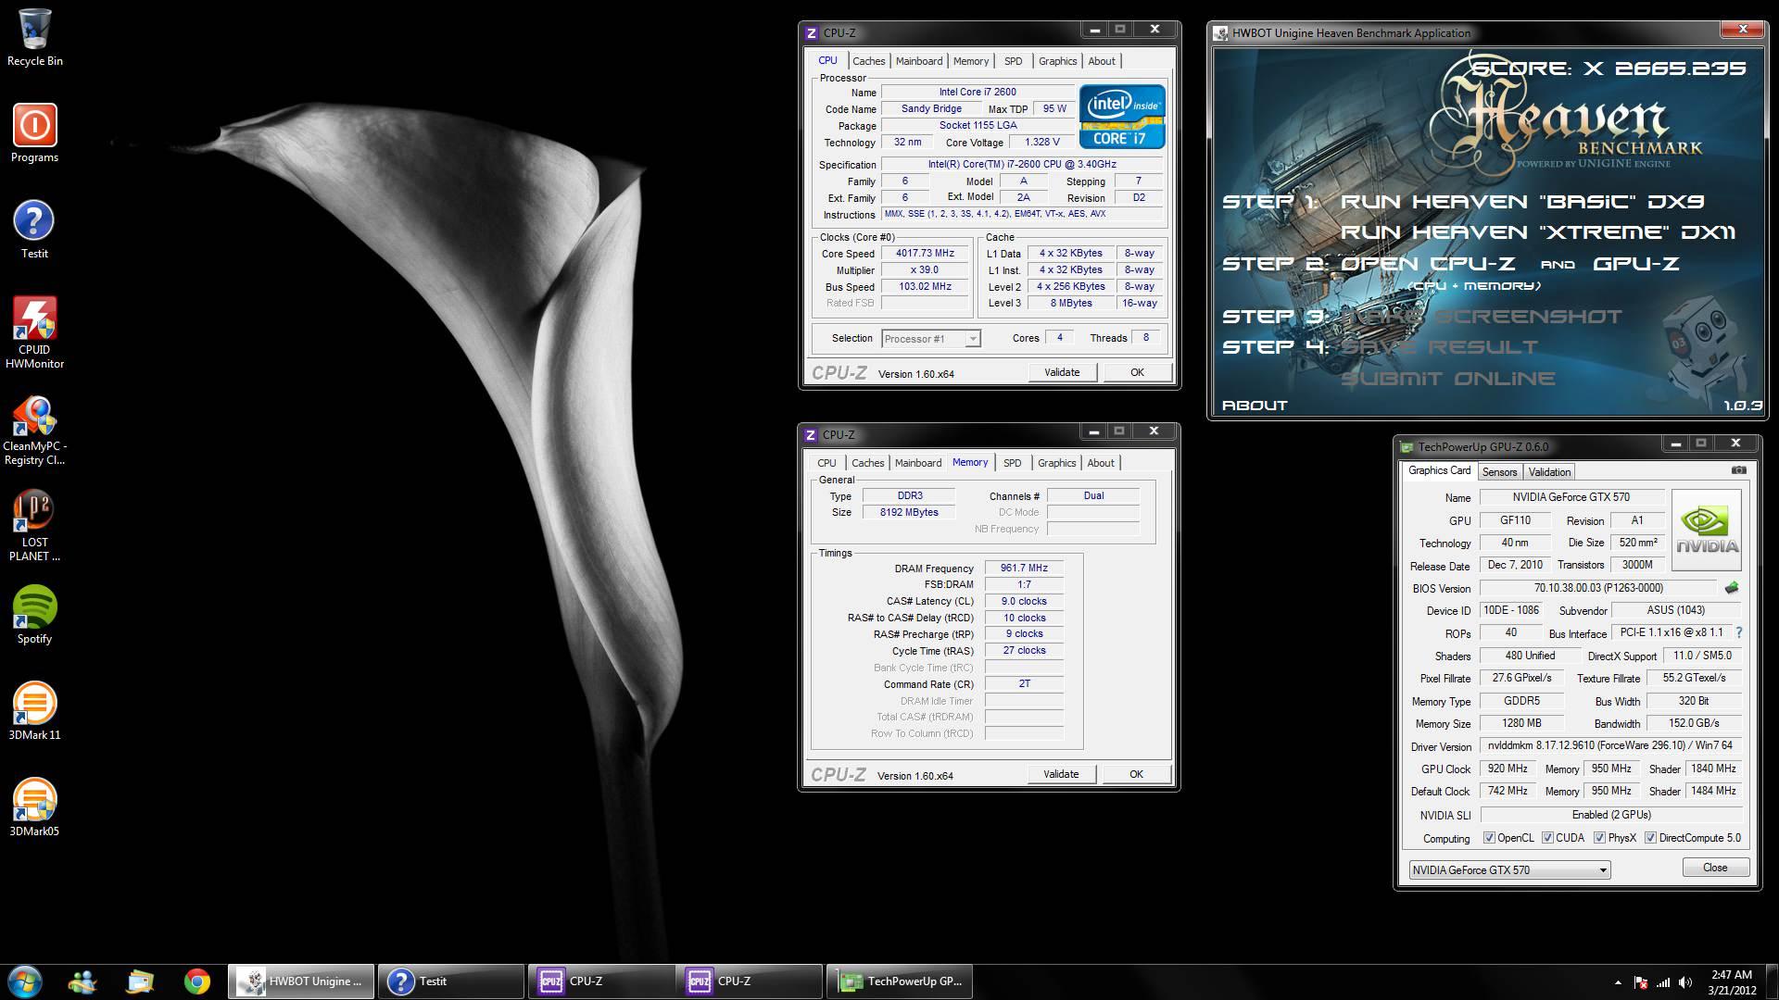
Task: Switch to second CPU-Z taskbar button
Action: pos(750,981)
